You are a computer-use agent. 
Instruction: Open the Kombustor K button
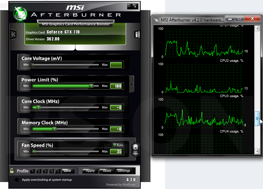(x=14, y=34)
